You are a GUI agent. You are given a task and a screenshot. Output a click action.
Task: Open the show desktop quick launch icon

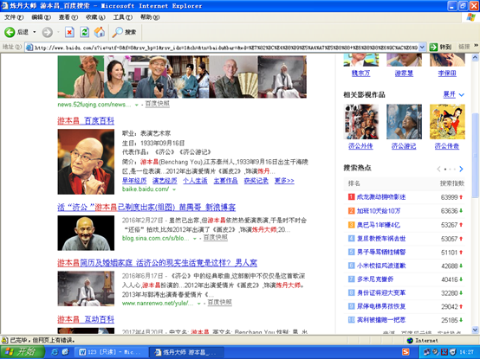pyautogui.click(x=65, y=352)
